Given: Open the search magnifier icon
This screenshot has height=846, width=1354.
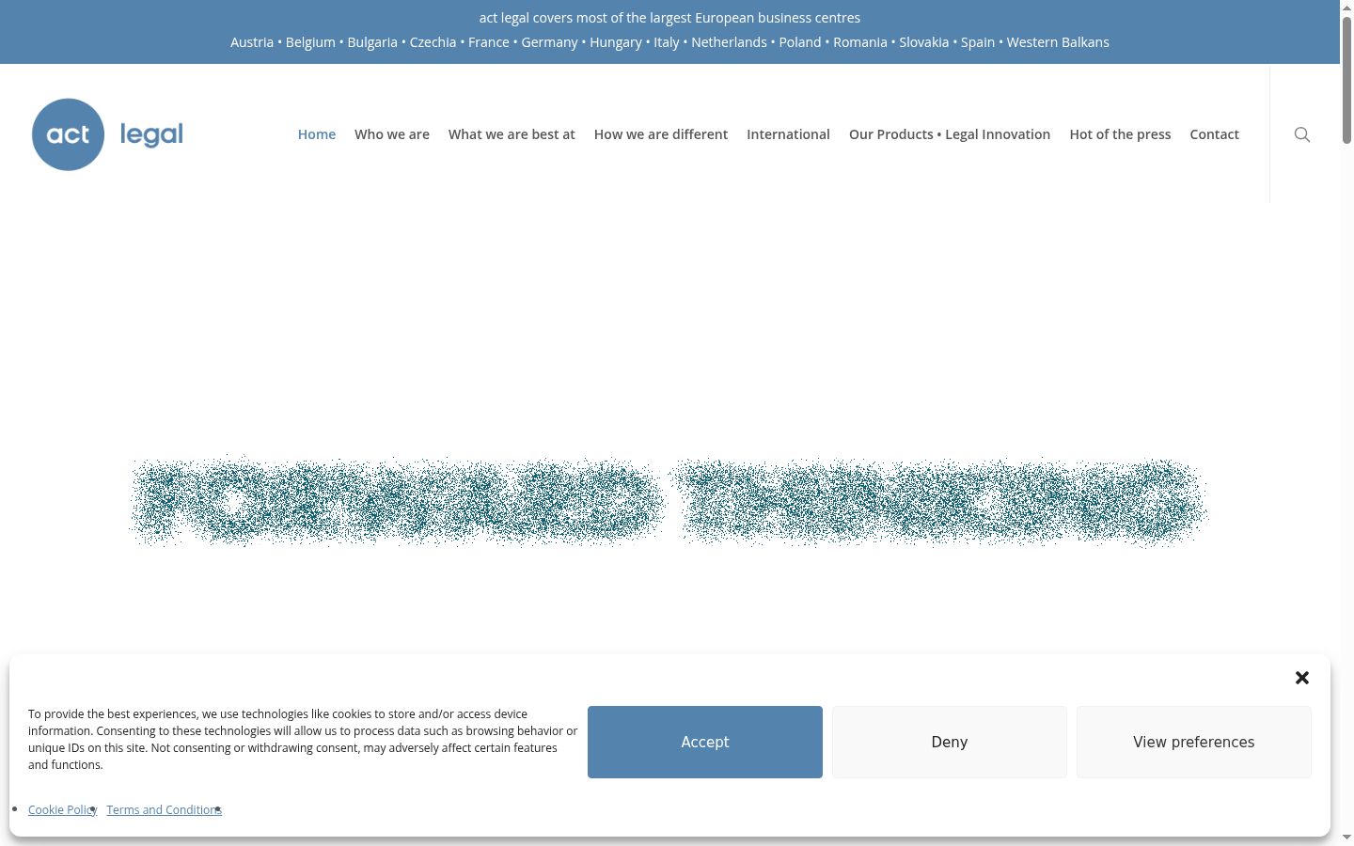Looking at the screenshot, I should (1302, 134).
